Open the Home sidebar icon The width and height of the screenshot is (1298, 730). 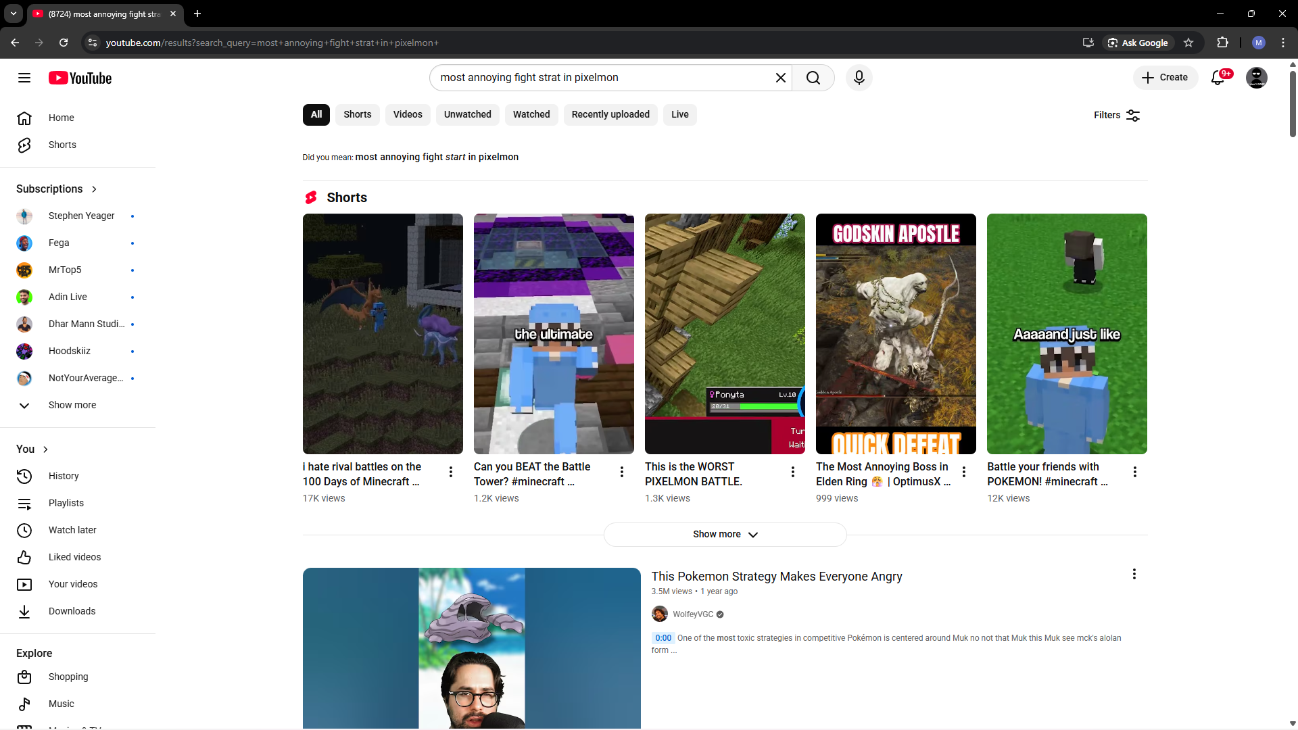24,118
